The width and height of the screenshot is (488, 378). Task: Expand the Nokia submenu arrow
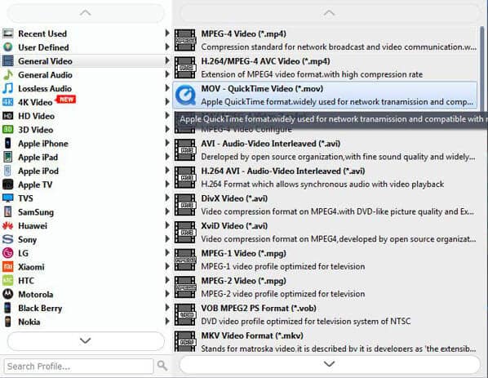[x=167, y=321]
